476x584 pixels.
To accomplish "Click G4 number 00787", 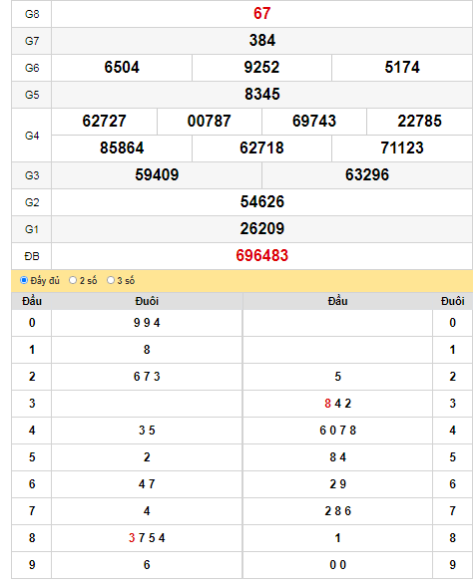I will click(x=209, y=121).
